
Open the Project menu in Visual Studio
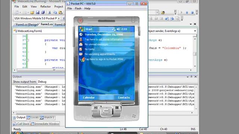point(59,7)
